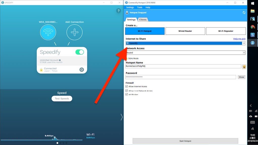Click the Add Connection plus icon
Screen dimensions: 258x145
[x=75, y=32]
